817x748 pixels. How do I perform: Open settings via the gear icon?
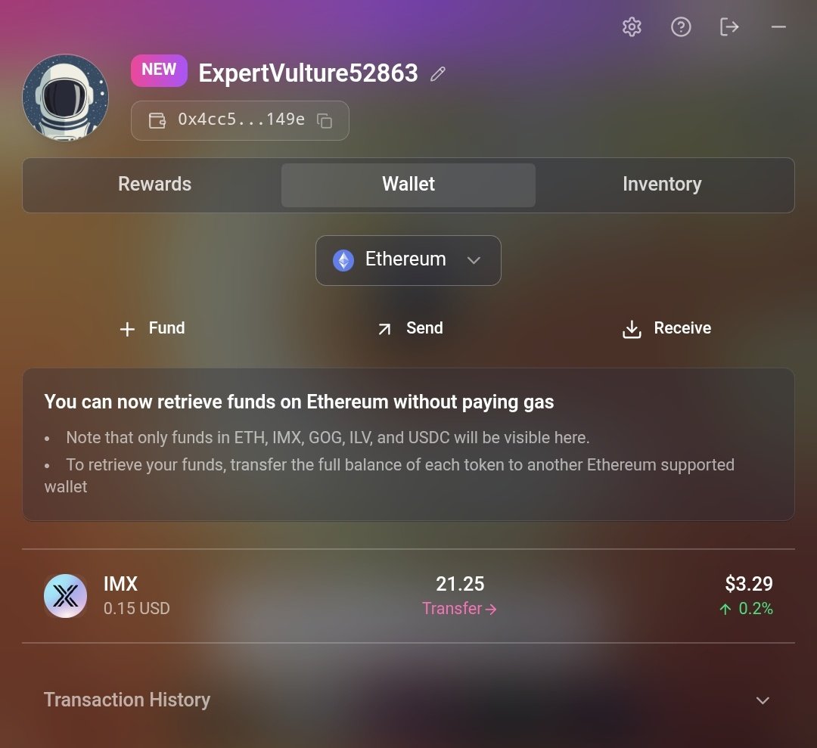[x=632, y=26]
